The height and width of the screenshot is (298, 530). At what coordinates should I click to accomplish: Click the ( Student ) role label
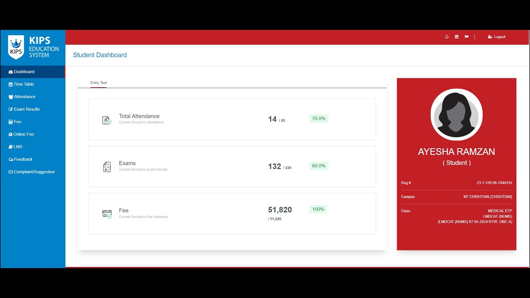456,163
